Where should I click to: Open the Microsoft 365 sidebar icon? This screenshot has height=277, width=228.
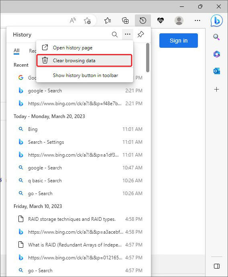[x=216, y=54]
